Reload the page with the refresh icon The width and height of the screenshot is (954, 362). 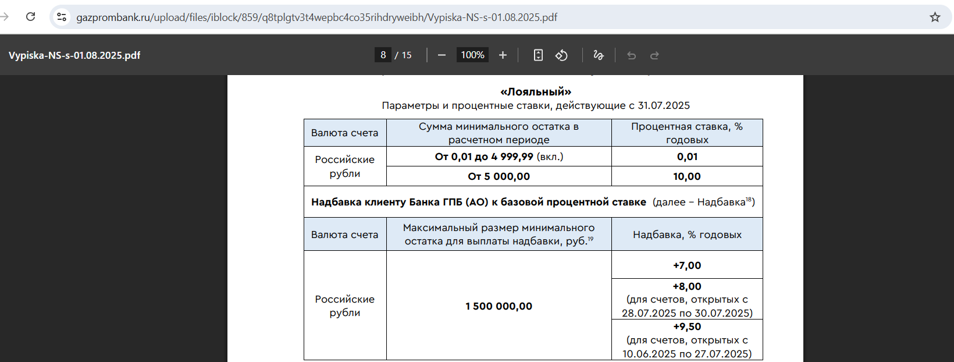tap(31, 17)
